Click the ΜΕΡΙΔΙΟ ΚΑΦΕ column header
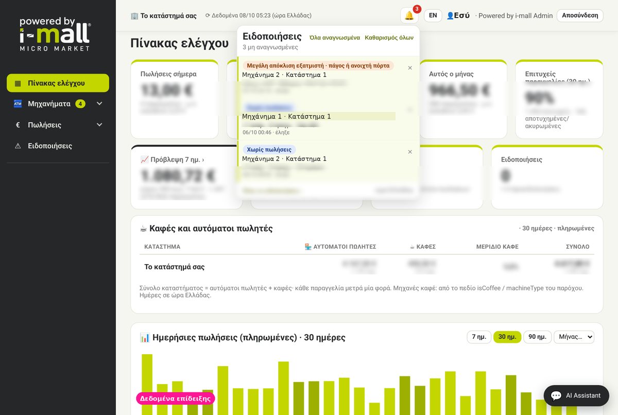618x415 pixels. (497, 247)
